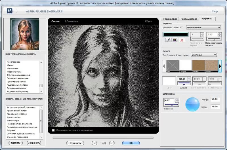
Task: Click the Удалить button
Action: pos(16,143)
